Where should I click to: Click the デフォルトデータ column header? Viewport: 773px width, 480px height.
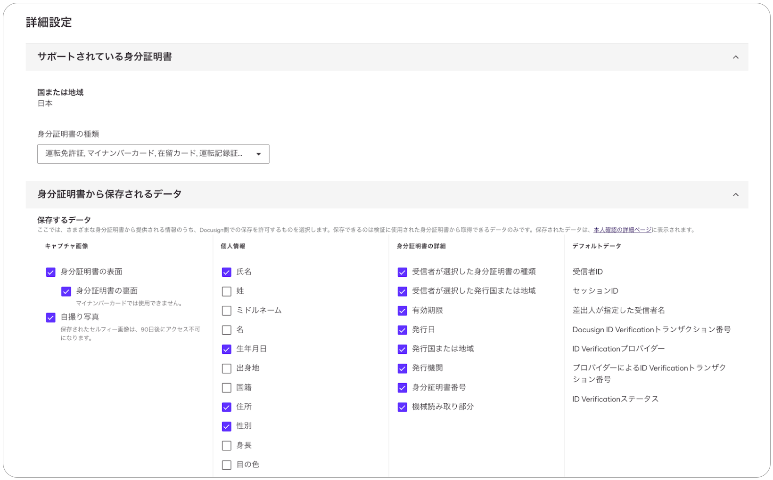[x=597, y=246]
